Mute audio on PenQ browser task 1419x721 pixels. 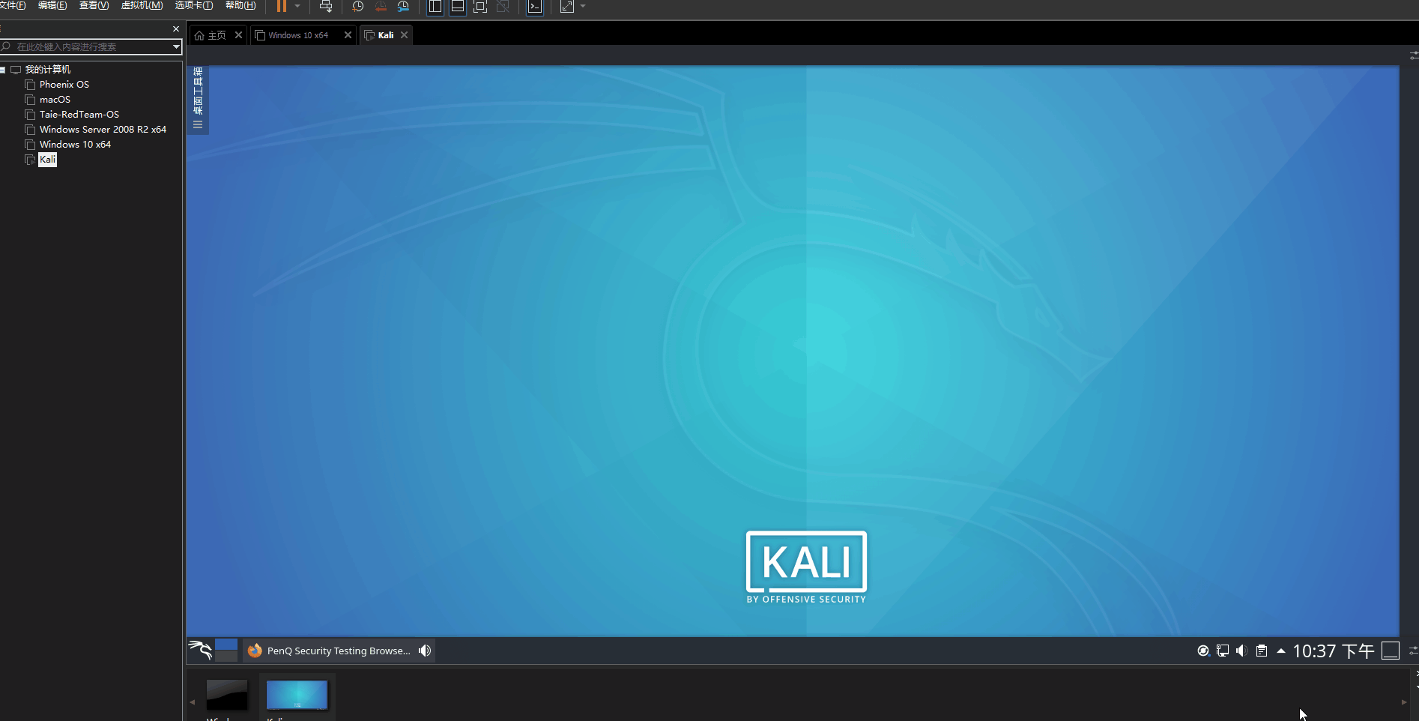point(425,651)
